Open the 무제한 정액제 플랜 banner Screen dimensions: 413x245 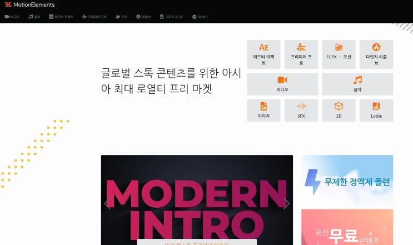point(347,180)
